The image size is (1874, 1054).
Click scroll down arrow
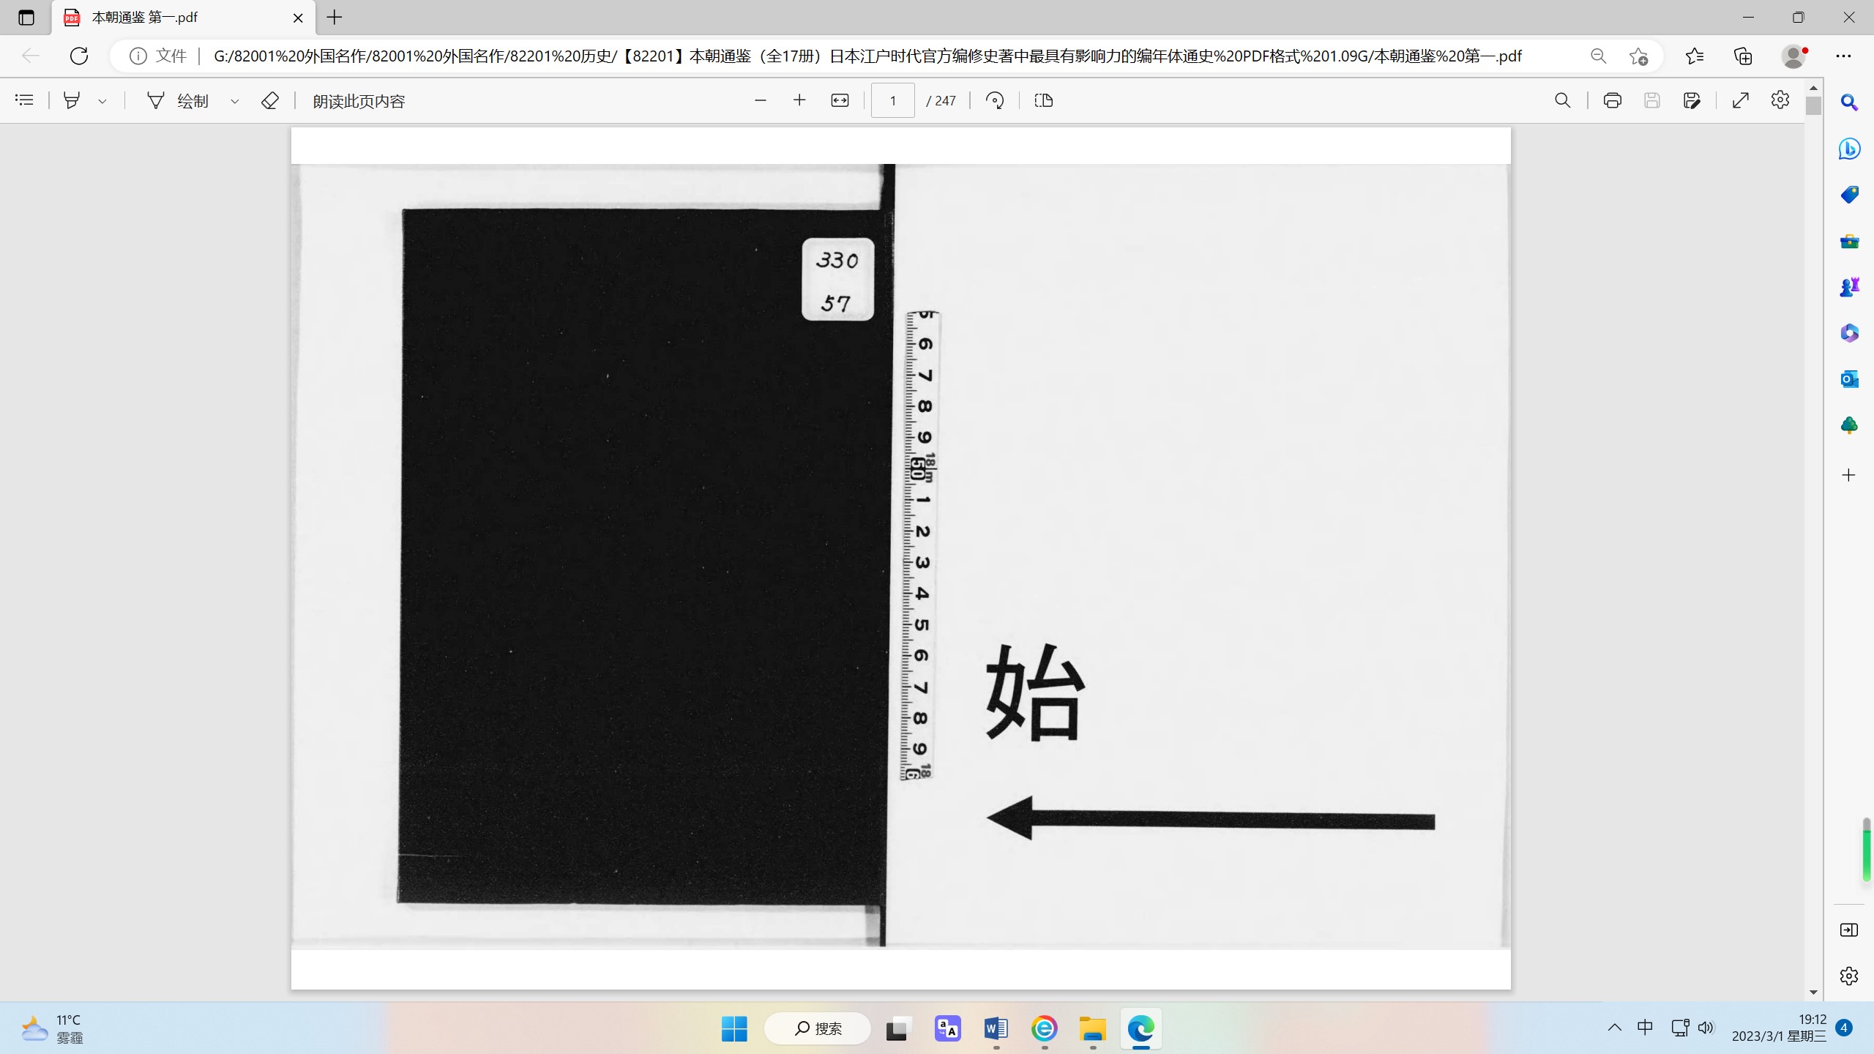click(1813, 993)
